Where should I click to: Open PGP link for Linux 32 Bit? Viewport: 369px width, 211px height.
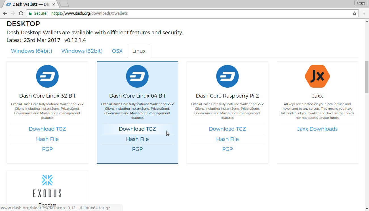[47, 149]
